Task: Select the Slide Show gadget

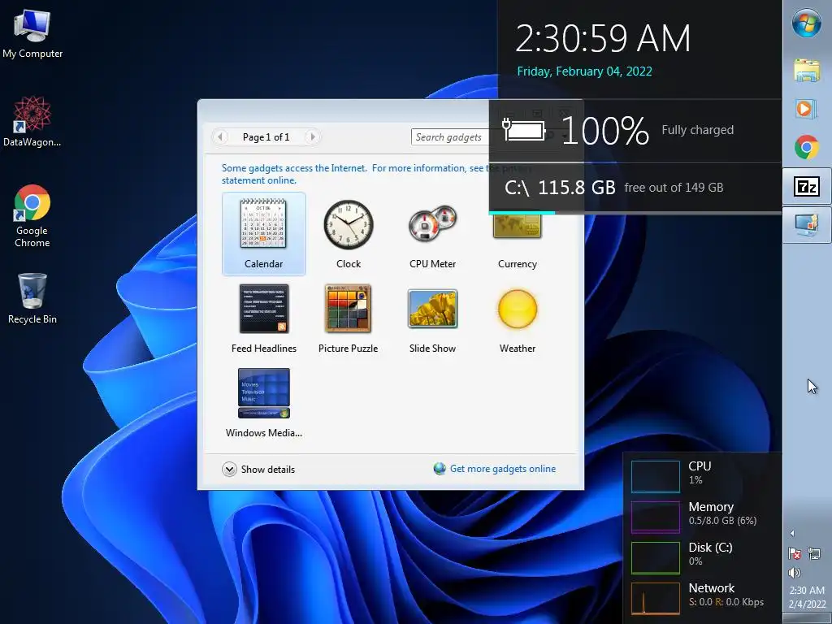Action: pyautogui.click(x=432, y=318)
